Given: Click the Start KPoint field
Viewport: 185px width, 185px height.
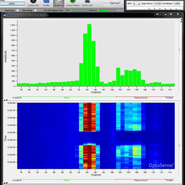Looking at the screenshot, I should [157, 4].
